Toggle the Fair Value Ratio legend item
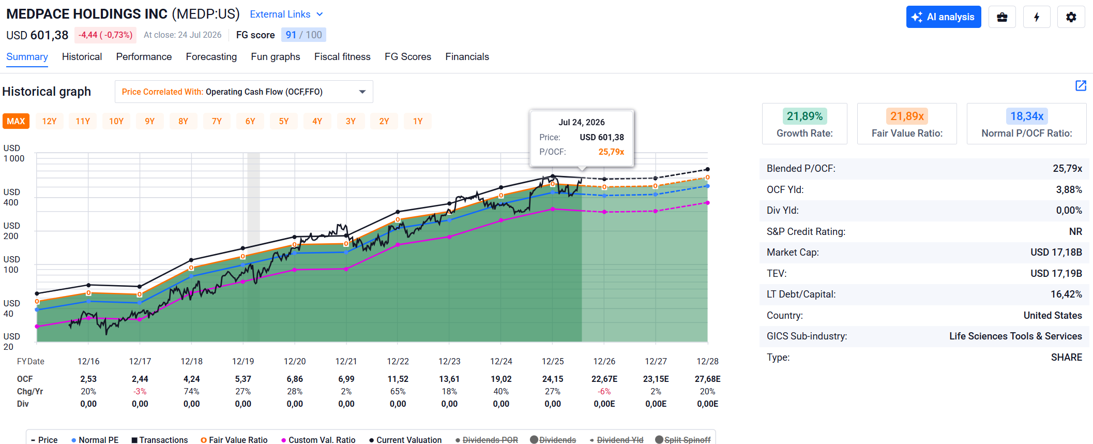The image size is (1093, 444). click(x=234, y=440)
